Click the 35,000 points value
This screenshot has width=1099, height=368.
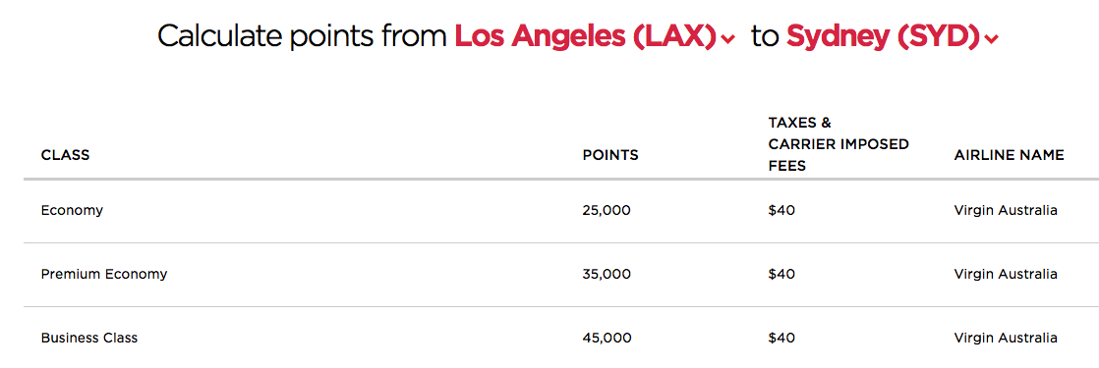coord(607,274)
